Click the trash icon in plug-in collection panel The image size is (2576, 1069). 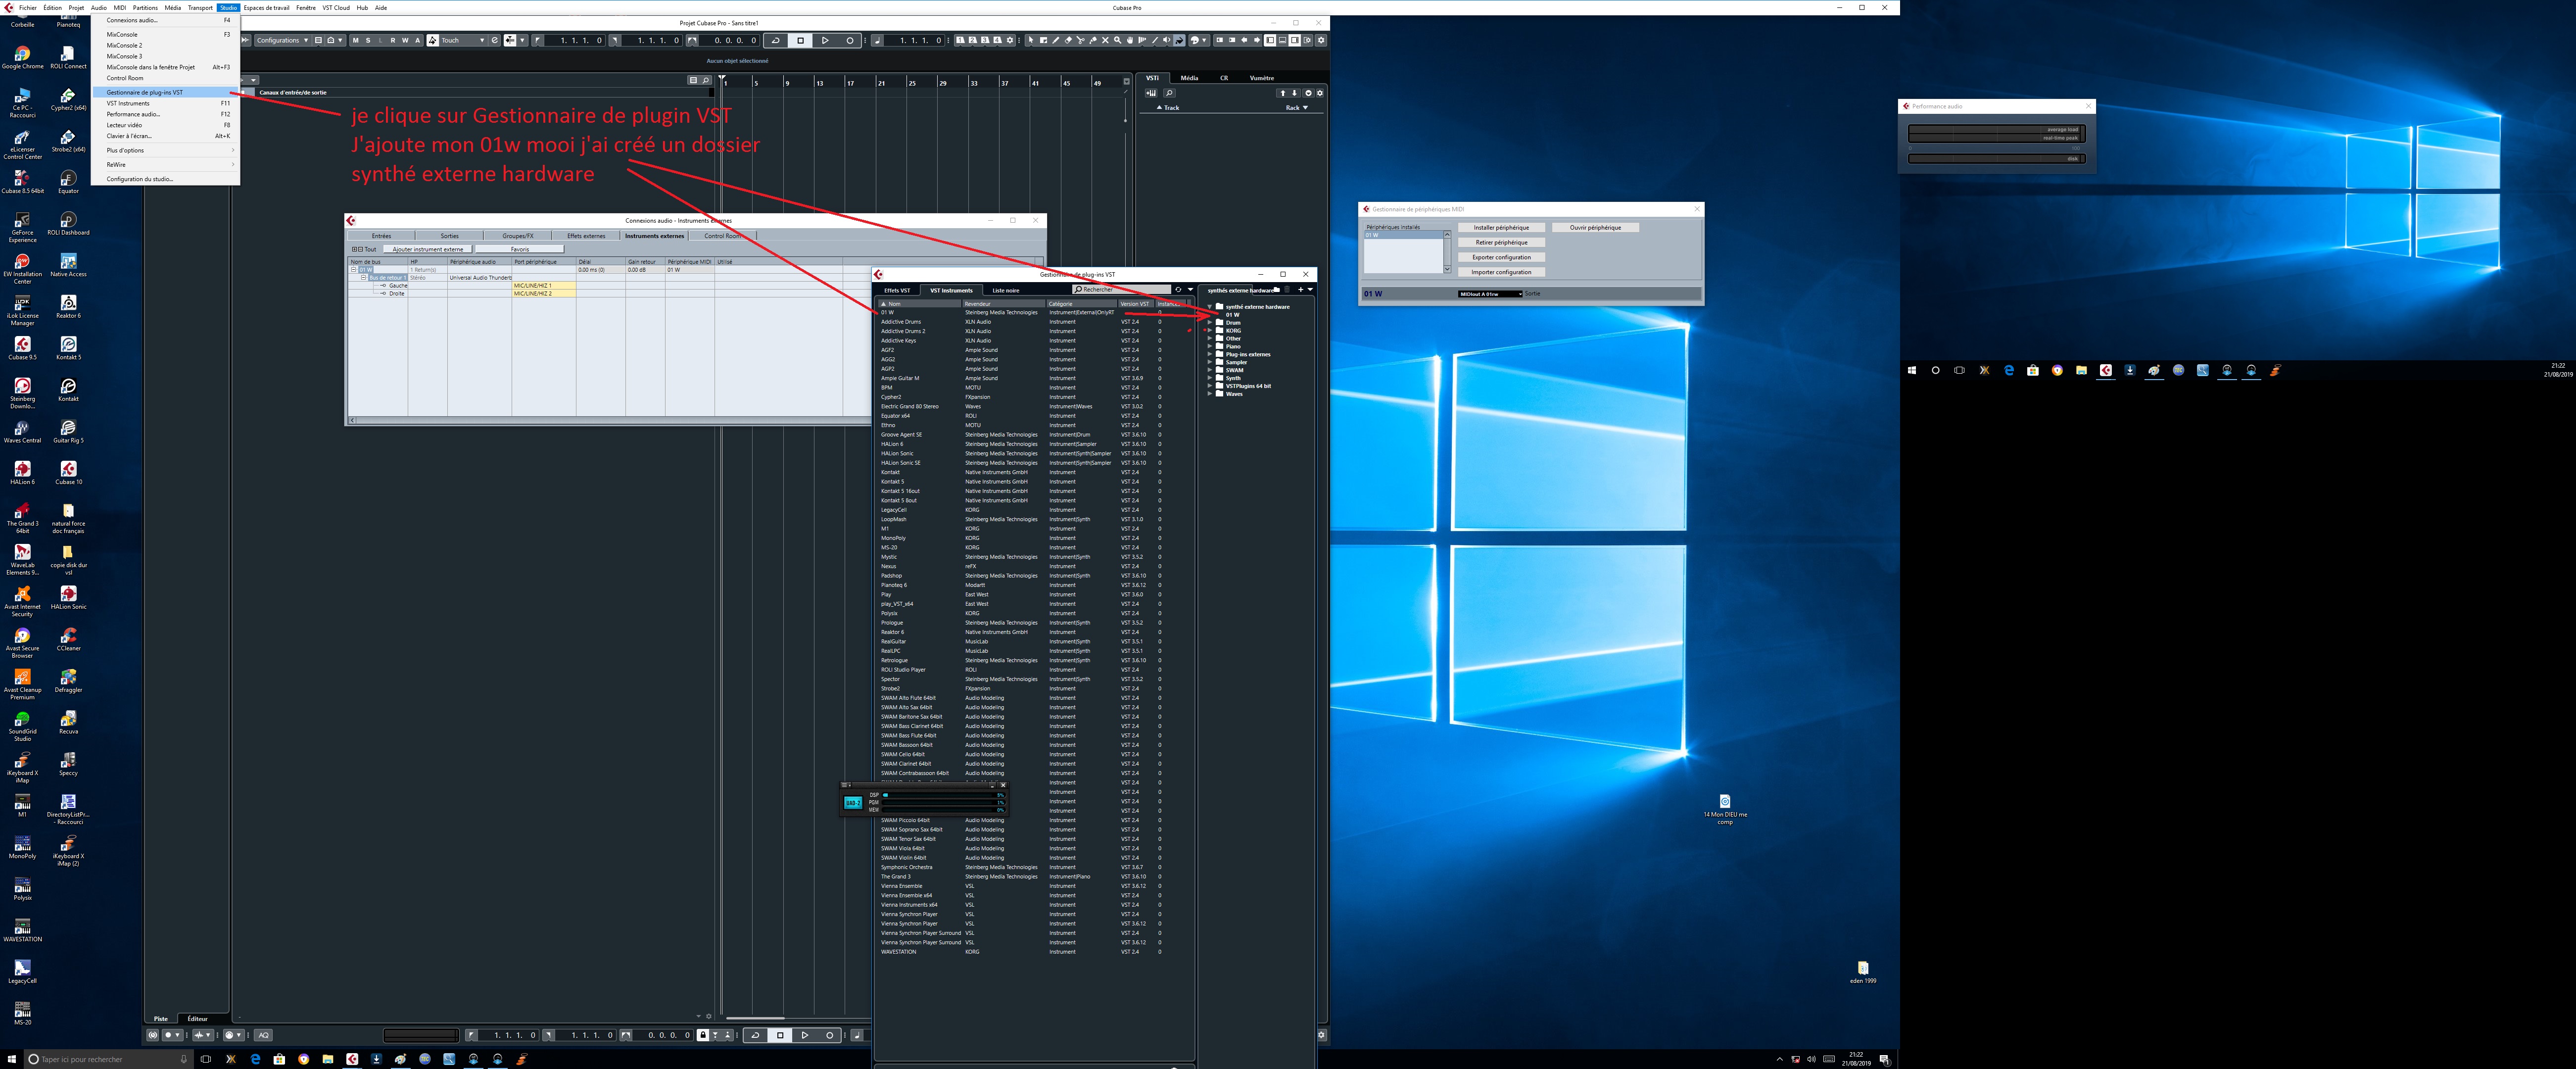1287,290
